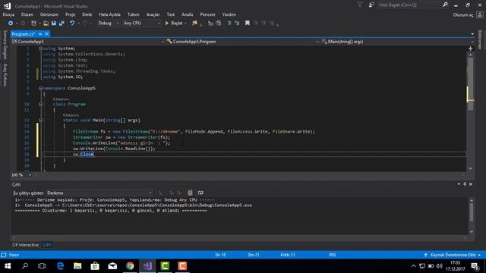Collapse the namespace ConsoleApp5 block
The width and height of the screenshot is (486, 273).
(x=40, y=88)
